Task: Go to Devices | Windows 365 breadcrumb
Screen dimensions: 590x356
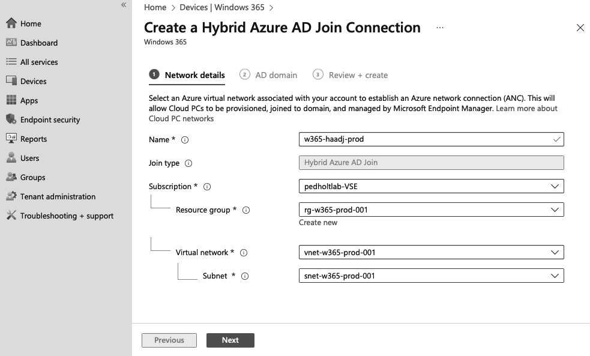Action: pyautogui.click(x=222, y=8)
